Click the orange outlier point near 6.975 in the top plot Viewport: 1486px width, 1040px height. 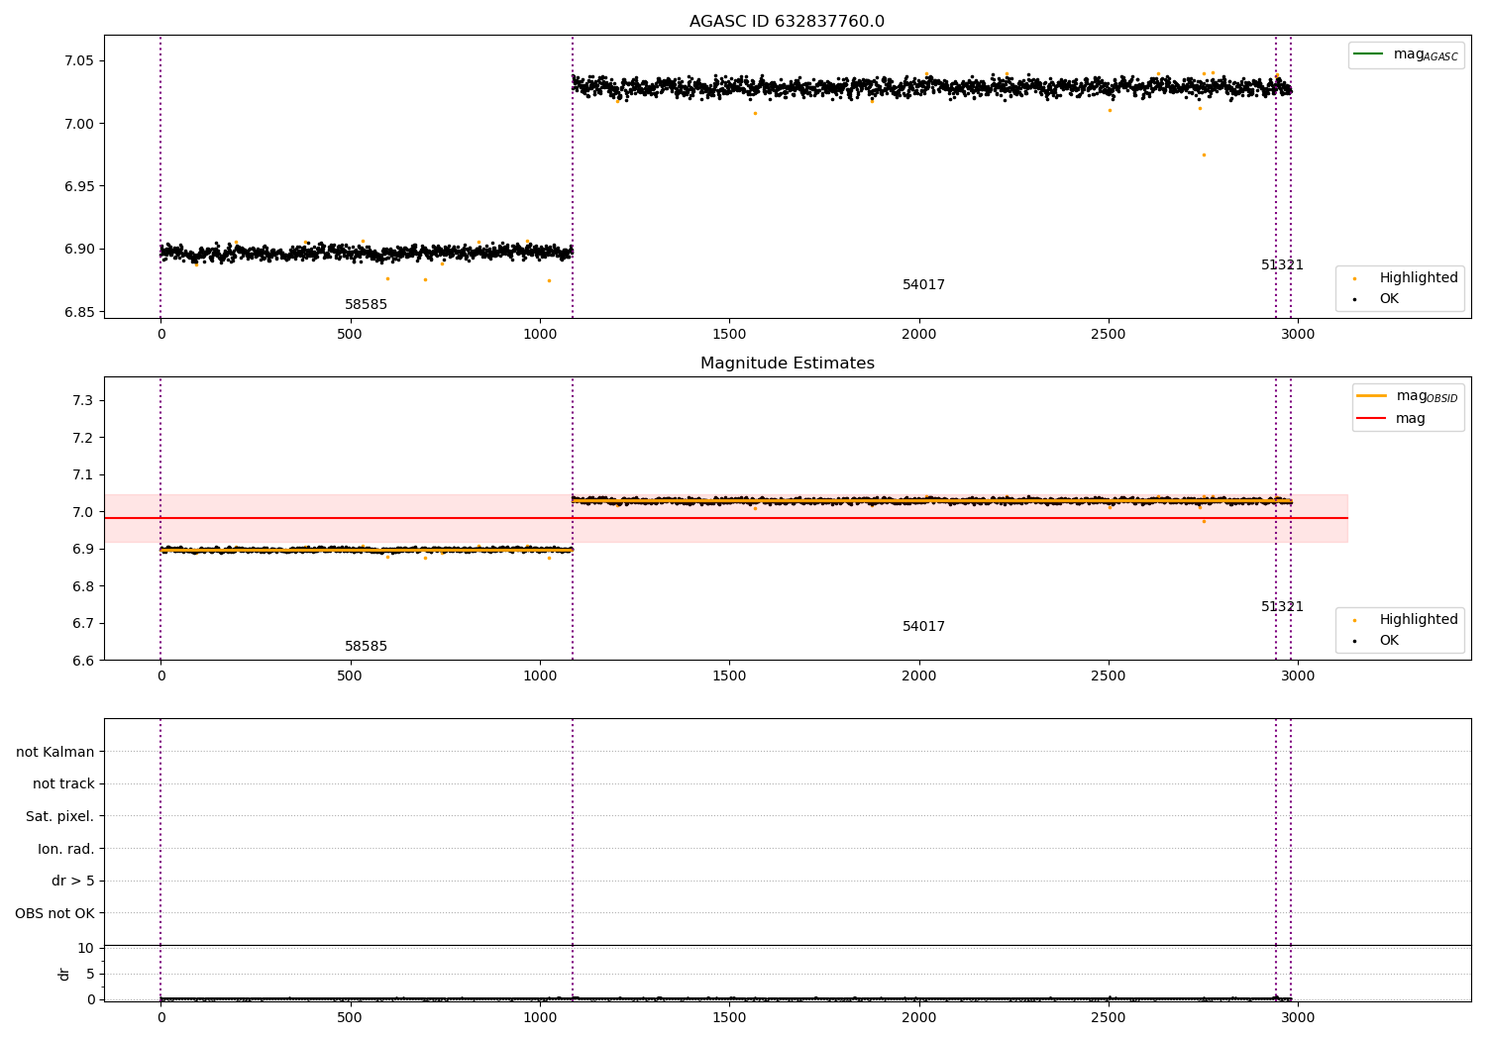coord(1204,155)
